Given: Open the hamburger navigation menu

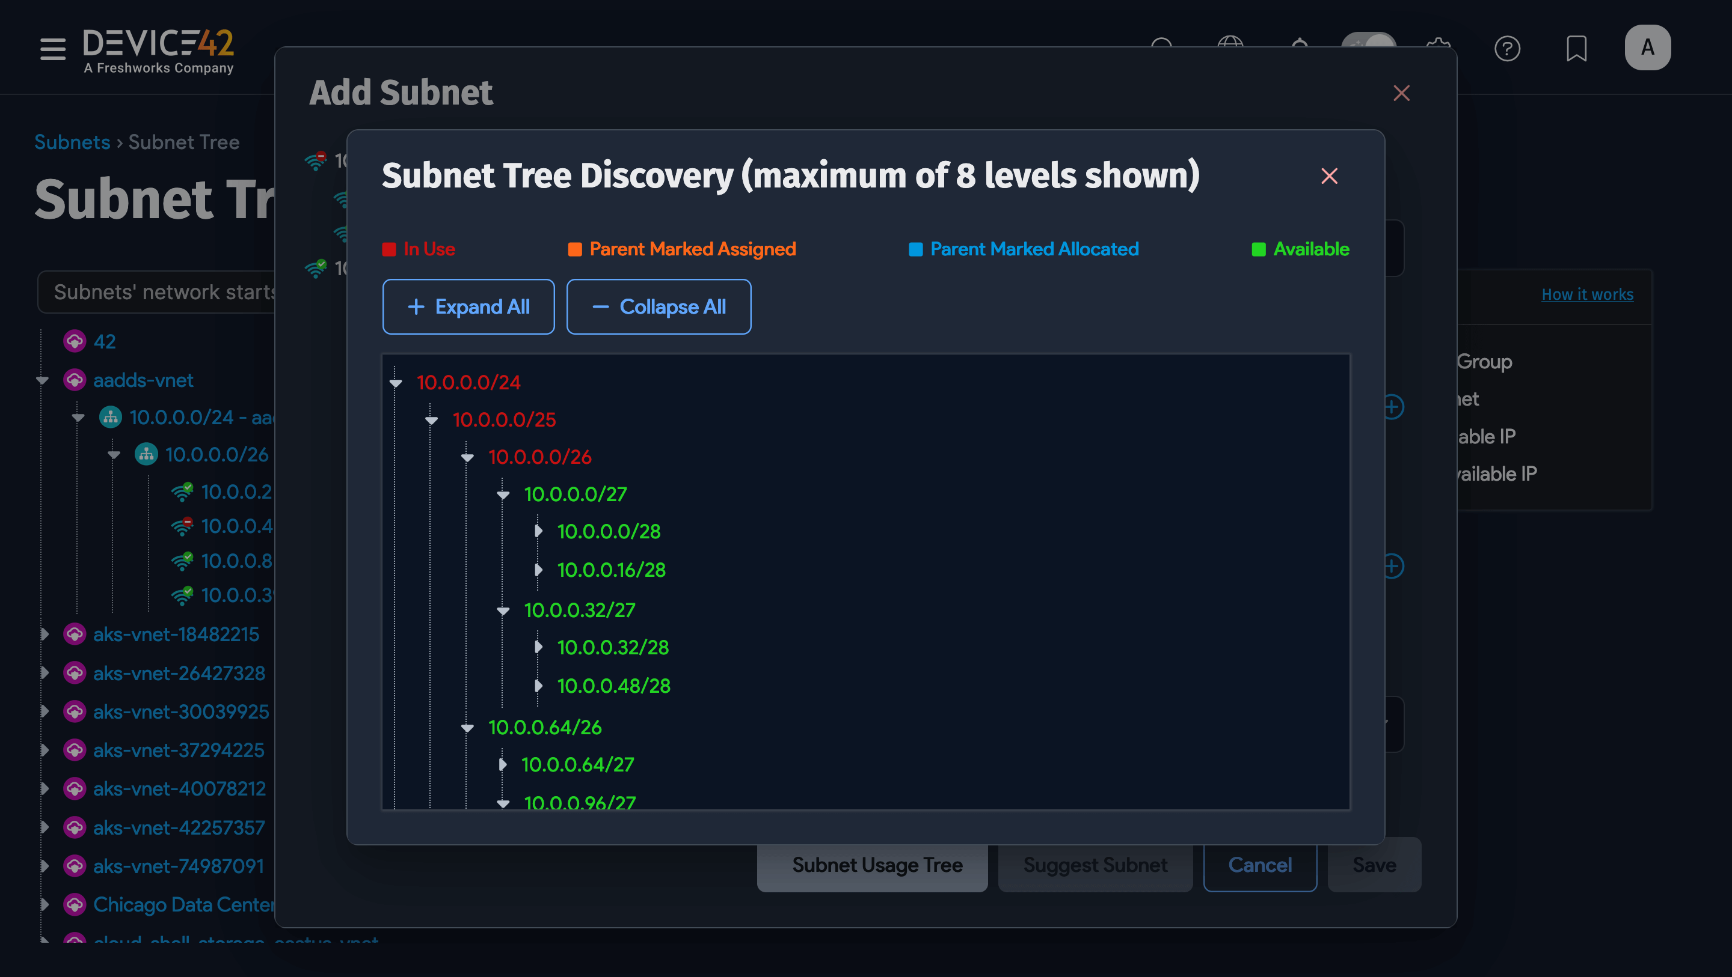Looking at the screenshot, I should [x=52, y=49].
